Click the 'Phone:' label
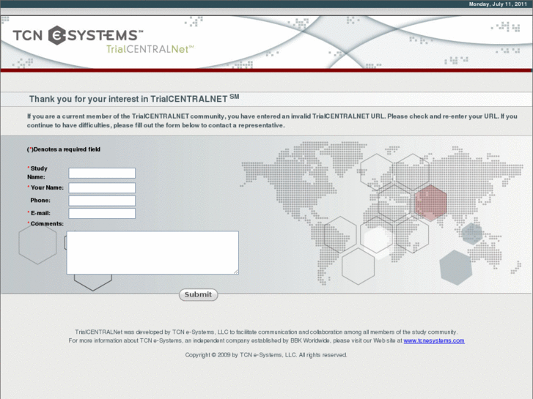 coord(40,201)
